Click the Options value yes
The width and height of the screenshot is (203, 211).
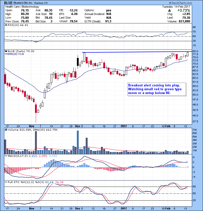click(109, 10)
